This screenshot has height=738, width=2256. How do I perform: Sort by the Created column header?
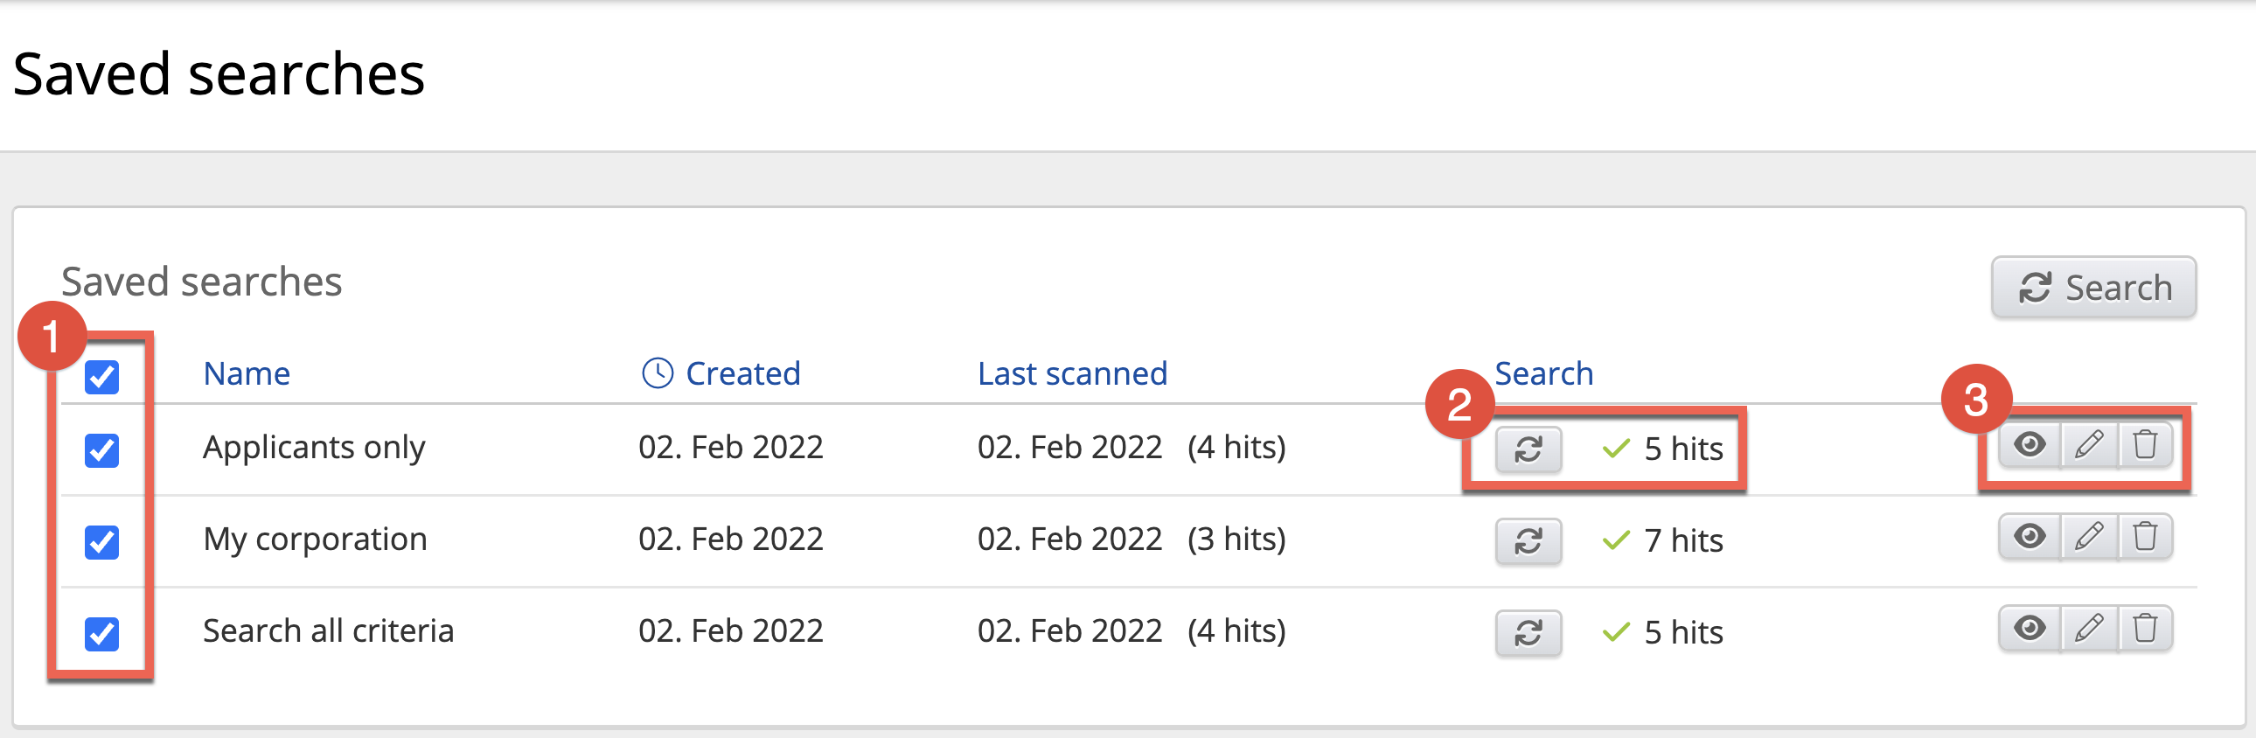pos(742,374)
